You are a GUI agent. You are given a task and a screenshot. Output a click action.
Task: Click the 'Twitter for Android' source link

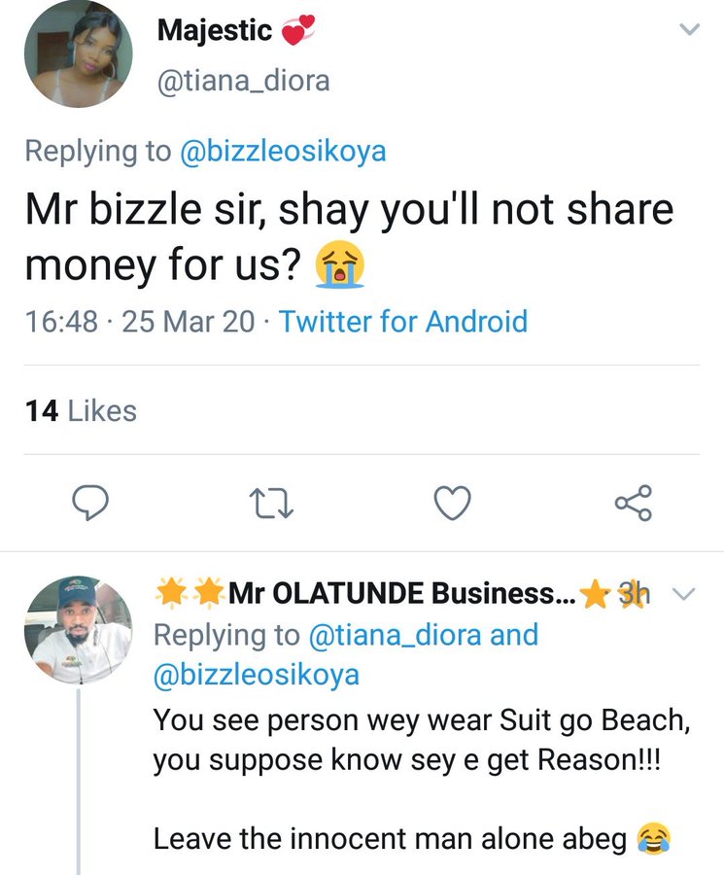click(403, 321)
